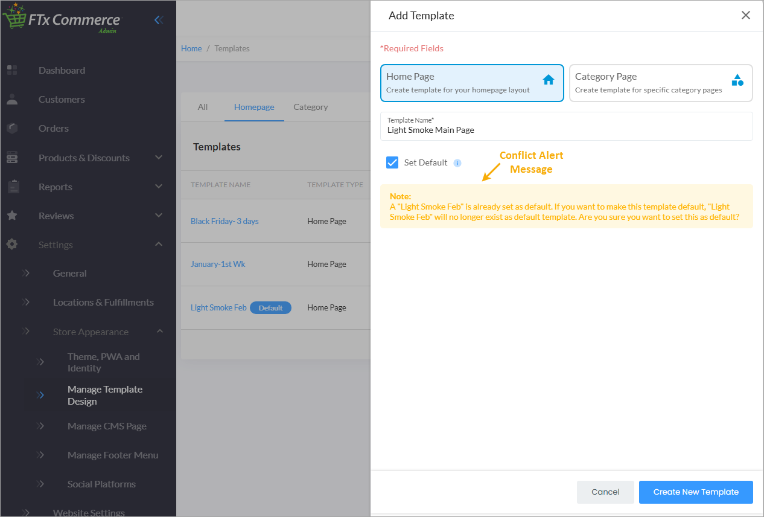This screenshot has width=764, height=517.
Task: Click the Settings gear icon
Action: tap(12, 245)
